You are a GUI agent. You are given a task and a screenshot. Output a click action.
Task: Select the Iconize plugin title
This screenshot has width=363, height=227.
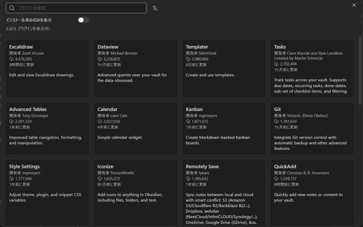105,166
